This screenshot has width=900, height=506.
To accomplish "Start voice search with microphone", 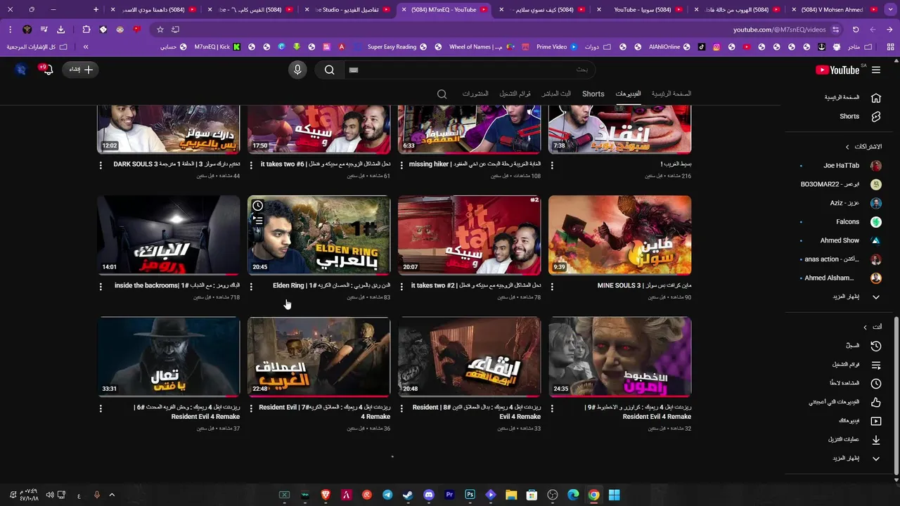I will (297, 70).
